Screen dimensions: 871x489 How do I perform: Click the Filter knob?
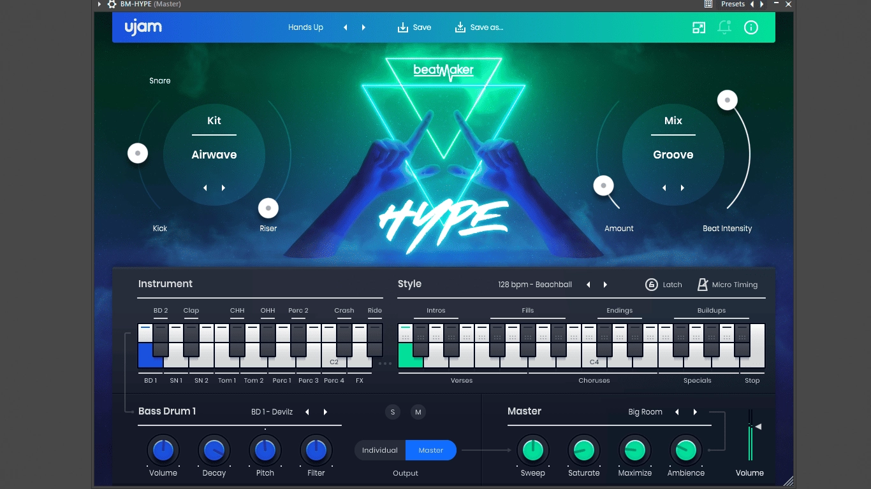[316, 450]
